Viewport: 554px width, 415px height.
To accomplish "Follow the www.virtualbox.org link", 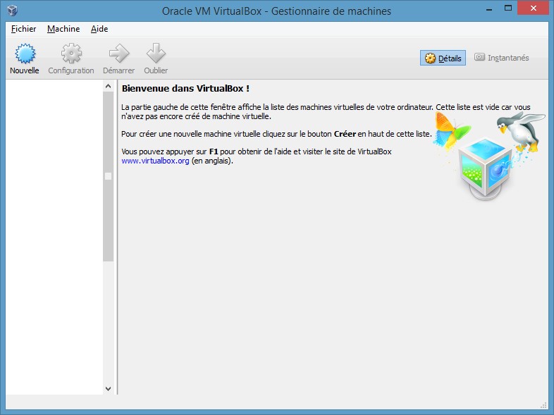I will 155,161.
